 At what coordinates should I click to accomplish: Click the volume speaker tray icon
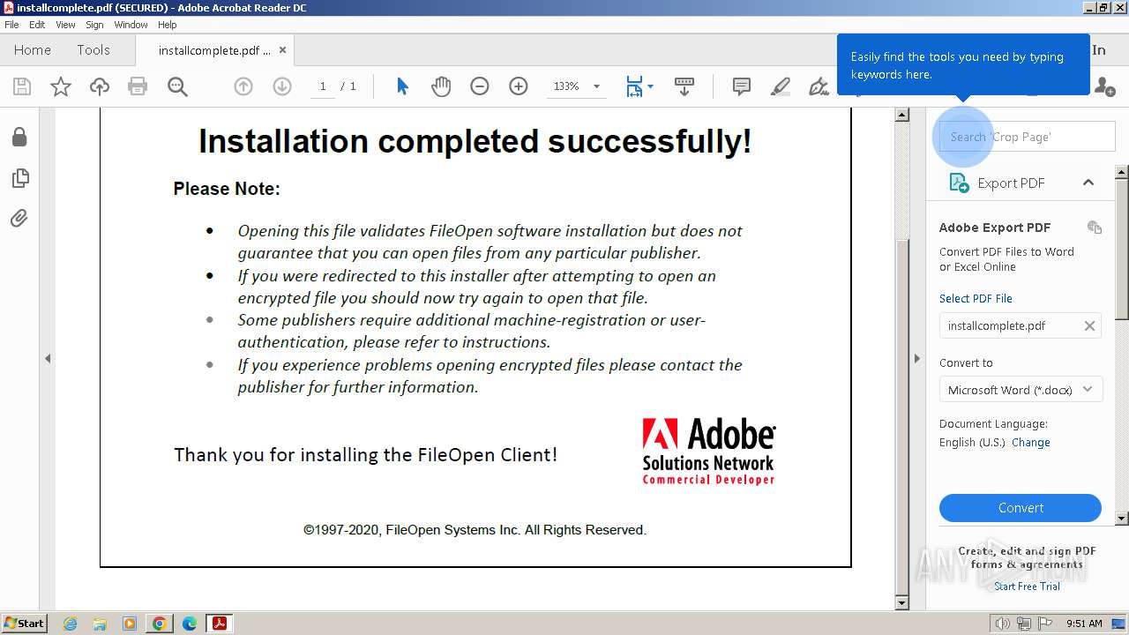tap(1003, 624)
